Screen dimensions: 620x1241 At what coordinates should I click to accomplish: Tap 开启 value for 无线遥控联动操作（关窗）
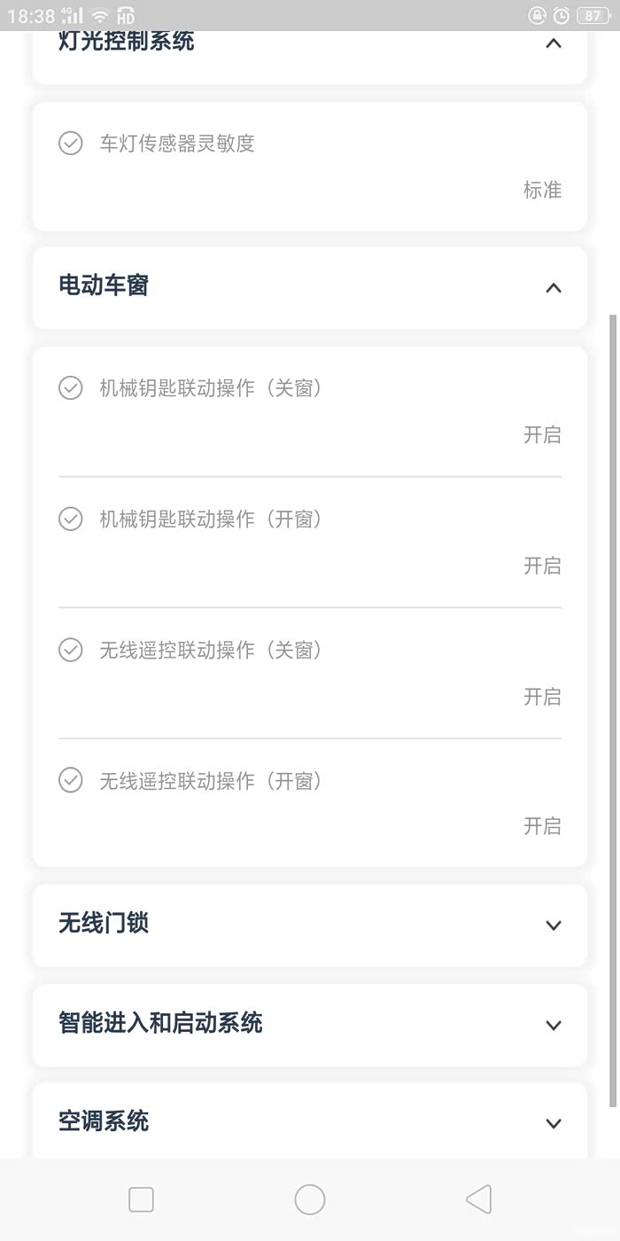click(542, 697)
